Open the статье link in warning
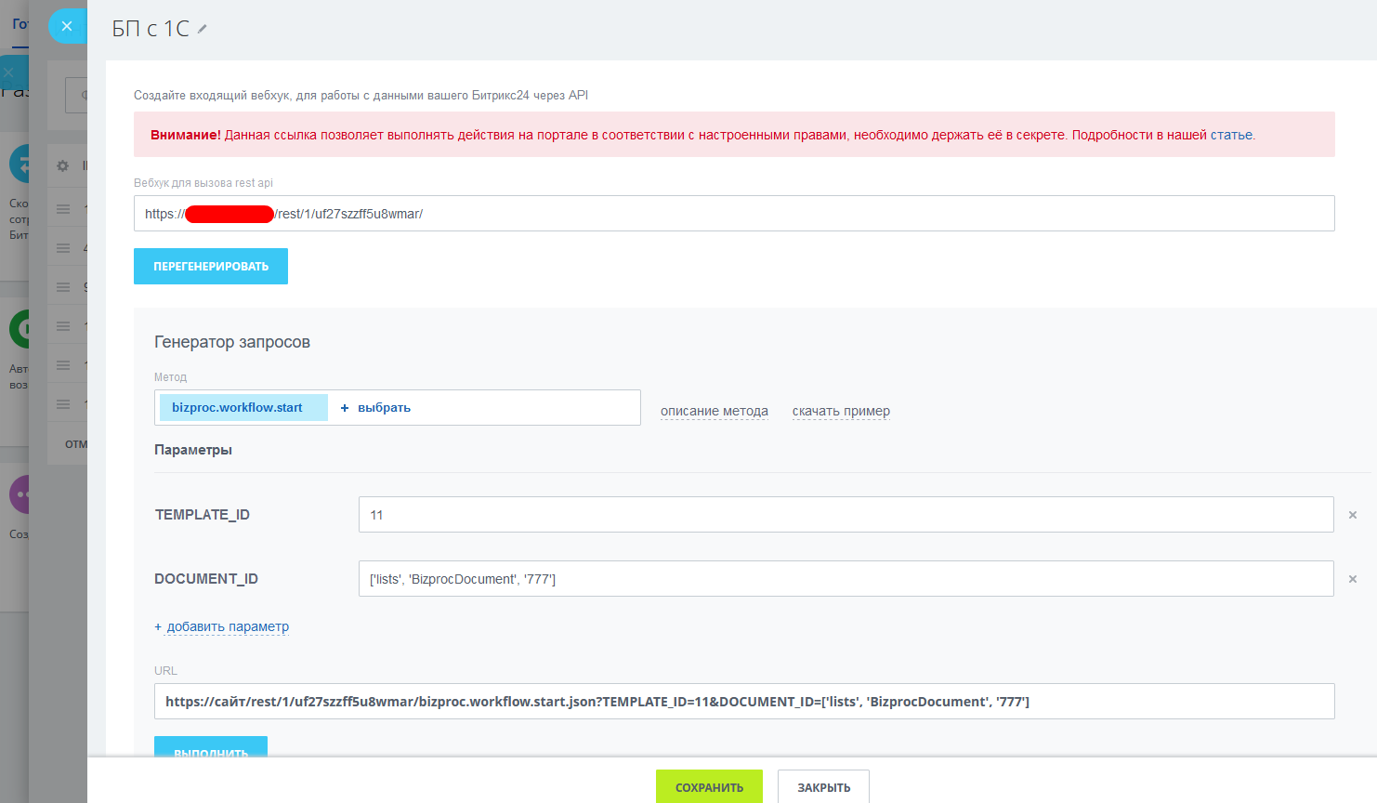 [x=1231, y=135]
